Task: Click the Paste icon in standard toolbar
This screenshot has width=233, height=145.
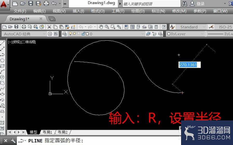Action: 61,27
